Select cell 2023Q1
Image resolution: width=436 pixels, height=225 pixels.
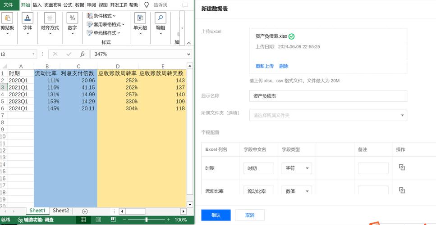pyautogui.click(x=21, y=102)
